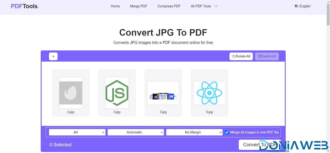Select the 2.jpg thumbnail

[71, 93]
